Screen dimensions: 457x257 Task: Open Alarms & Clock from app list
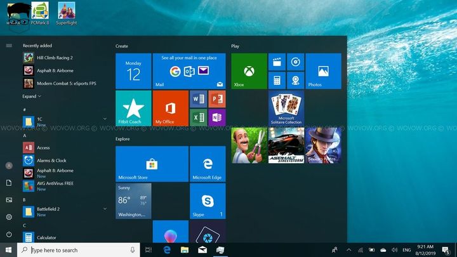point(51,161)
